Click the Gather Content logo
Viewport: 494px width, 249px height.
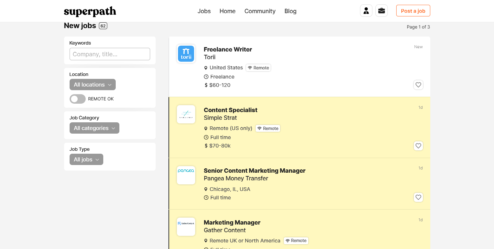coord(186,227)
